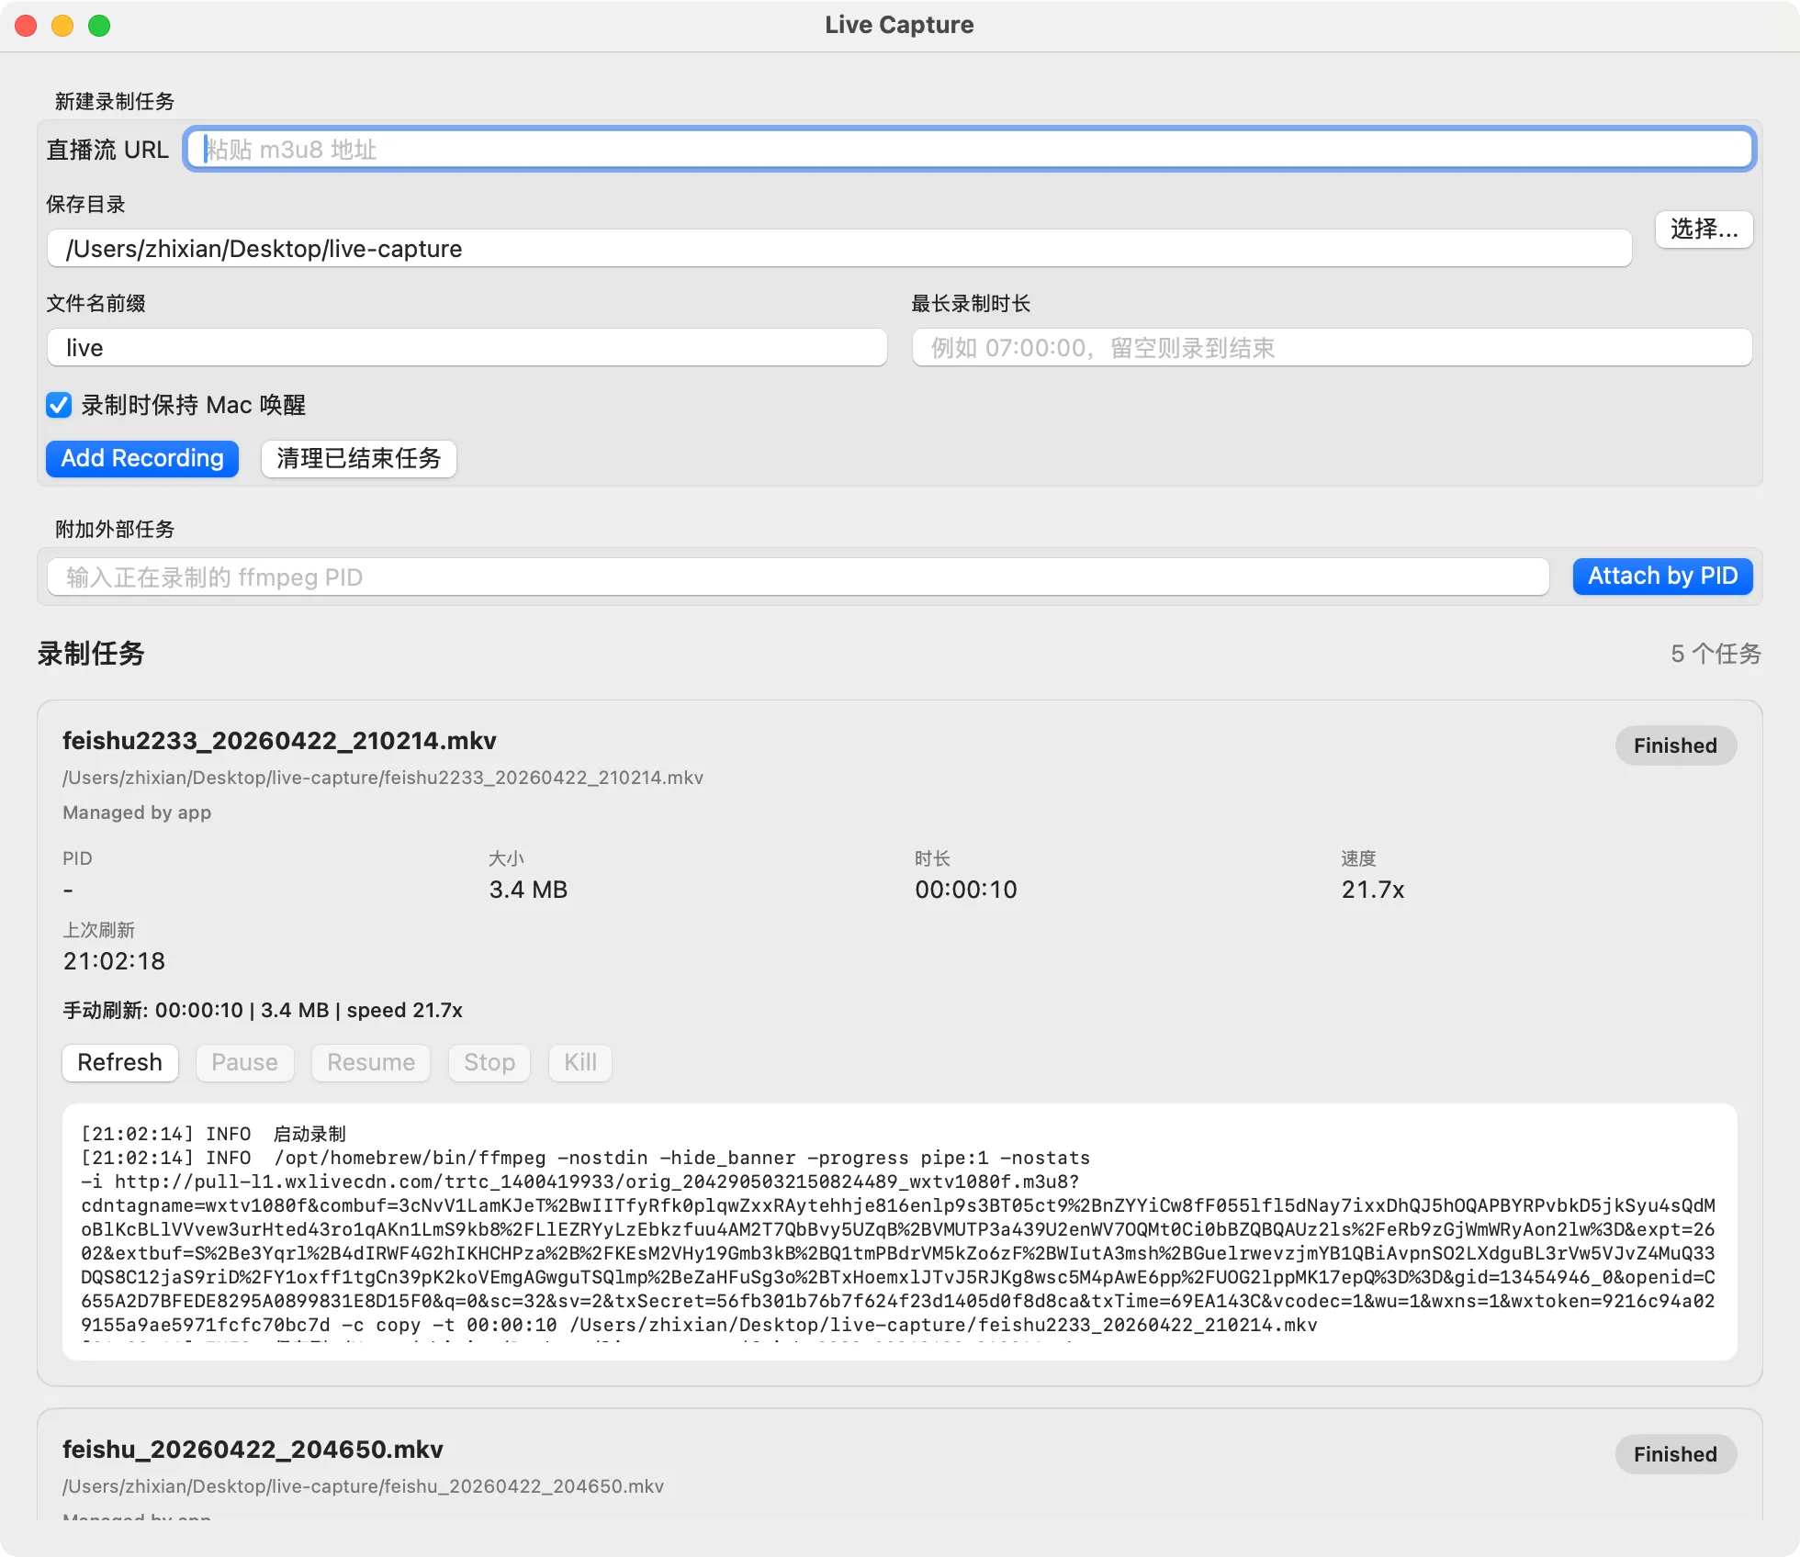Screen dimensions: 1800x1557
Task: Click the Attach by PID button
Action: click(x=1662, y=576)
